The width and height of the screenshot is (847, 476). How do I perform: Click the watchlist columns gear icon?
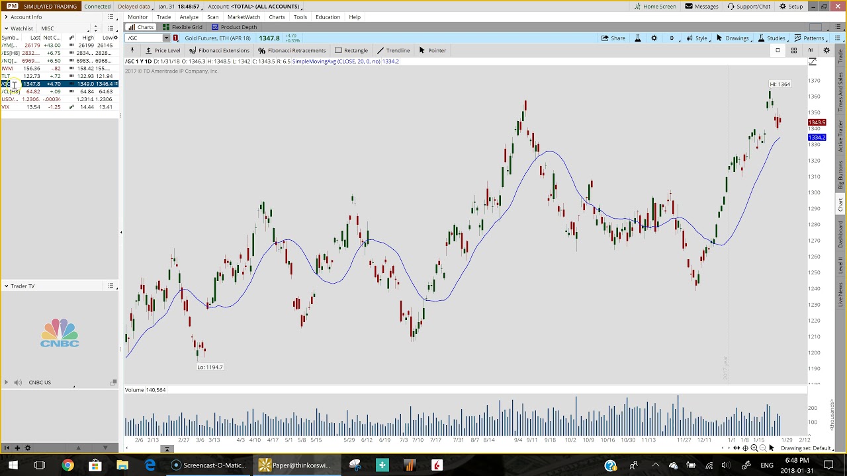coord(116,38)
